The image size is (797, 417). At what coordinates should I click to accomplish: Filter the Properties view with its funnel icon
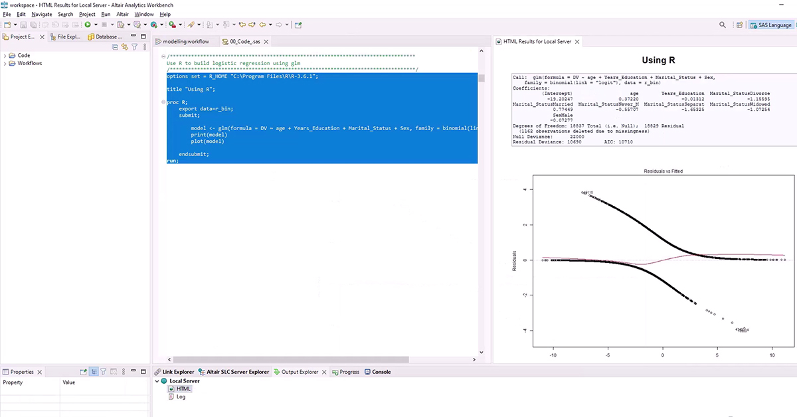(103, 372)
